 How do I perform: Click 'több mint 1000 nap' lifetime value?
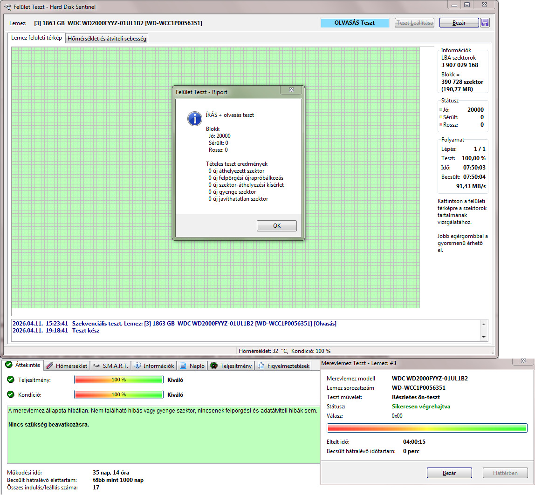point(118,480)
